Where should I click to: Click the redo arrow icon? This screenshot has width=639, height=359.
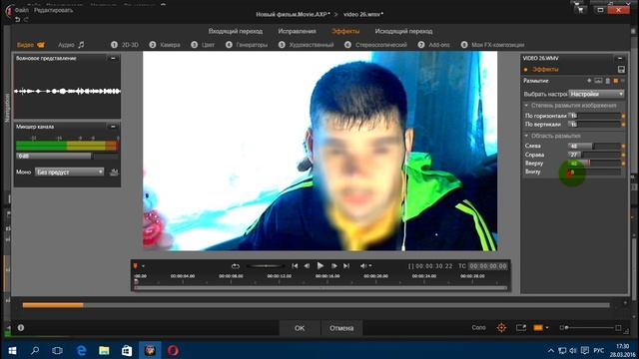click(26, 19)
